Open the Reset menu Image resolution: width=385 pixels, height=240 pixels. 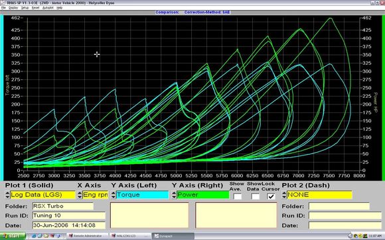click(35, 8)
